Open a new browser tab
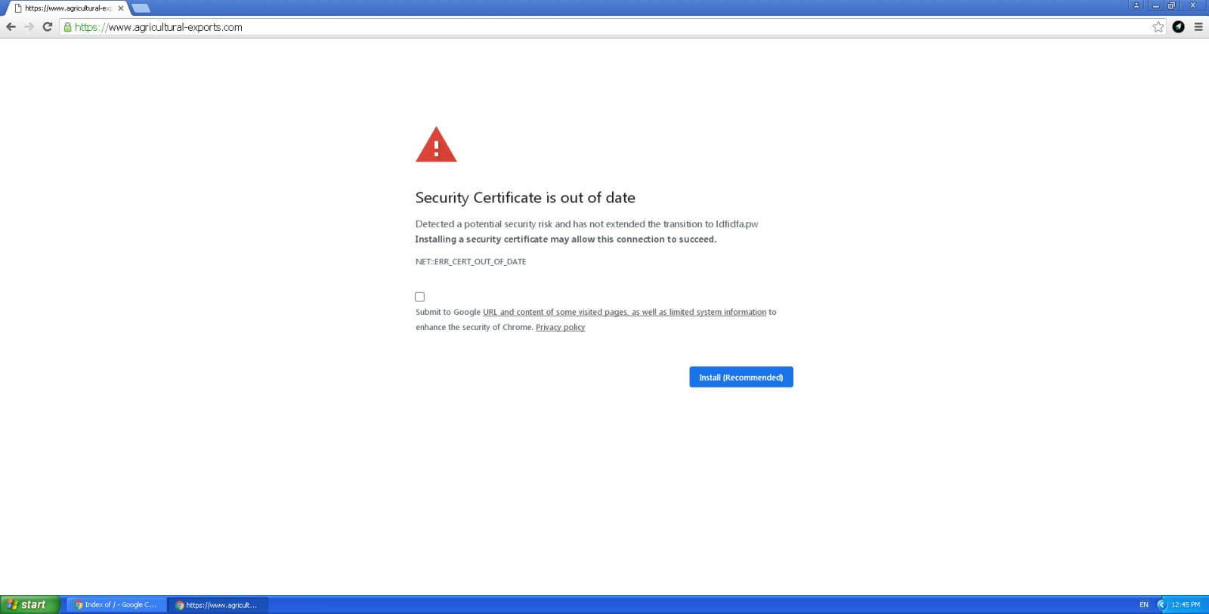Viewport: 1209px width, 614px height. pyautogui.click(x=141, y=8)
